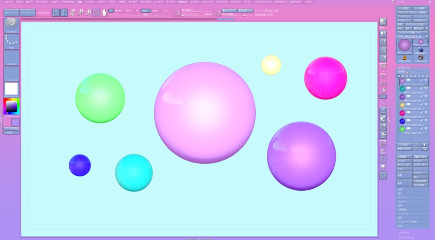Toggle the Gxyz rotation mode
435x240 pixels.
(x=383, y=97)
